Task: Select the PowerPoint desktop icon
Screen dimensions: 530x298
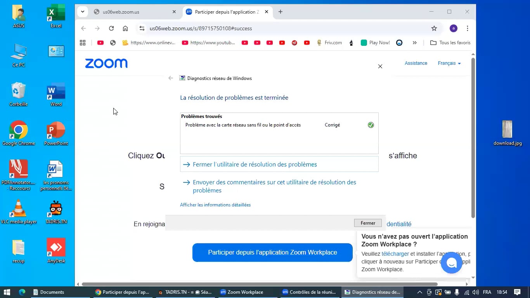Action: tap(56, 134)
